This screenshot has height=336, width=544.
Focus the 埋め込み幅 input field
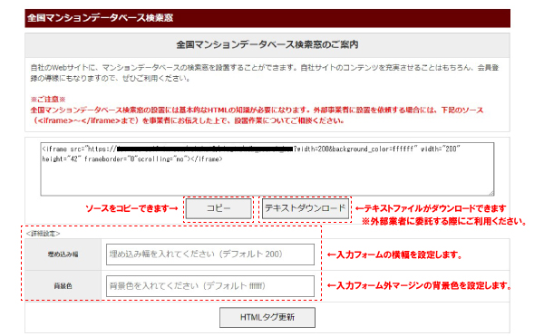210,254
